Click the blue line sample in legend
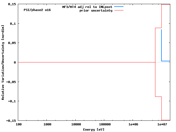Screen dimensions: 176x132 tap(119, 7)
